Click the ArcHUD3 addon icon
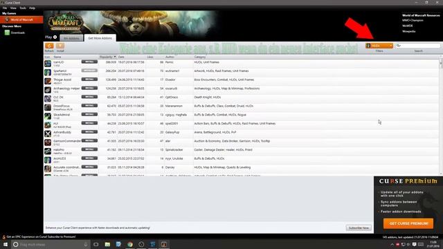The height and width of the screenshot is (249, 443). [x=48, y=160]
